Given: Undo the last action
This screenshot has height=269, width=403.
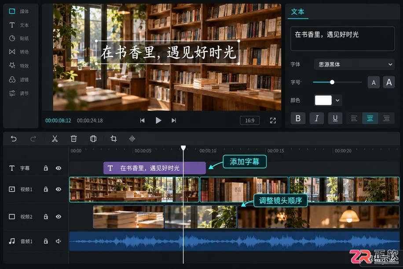Looking at the screenshot, I should (x=14, y=139).
